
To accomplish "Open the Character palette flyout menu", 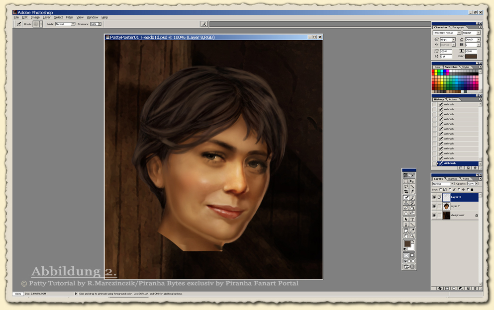I will pos(480,27).
